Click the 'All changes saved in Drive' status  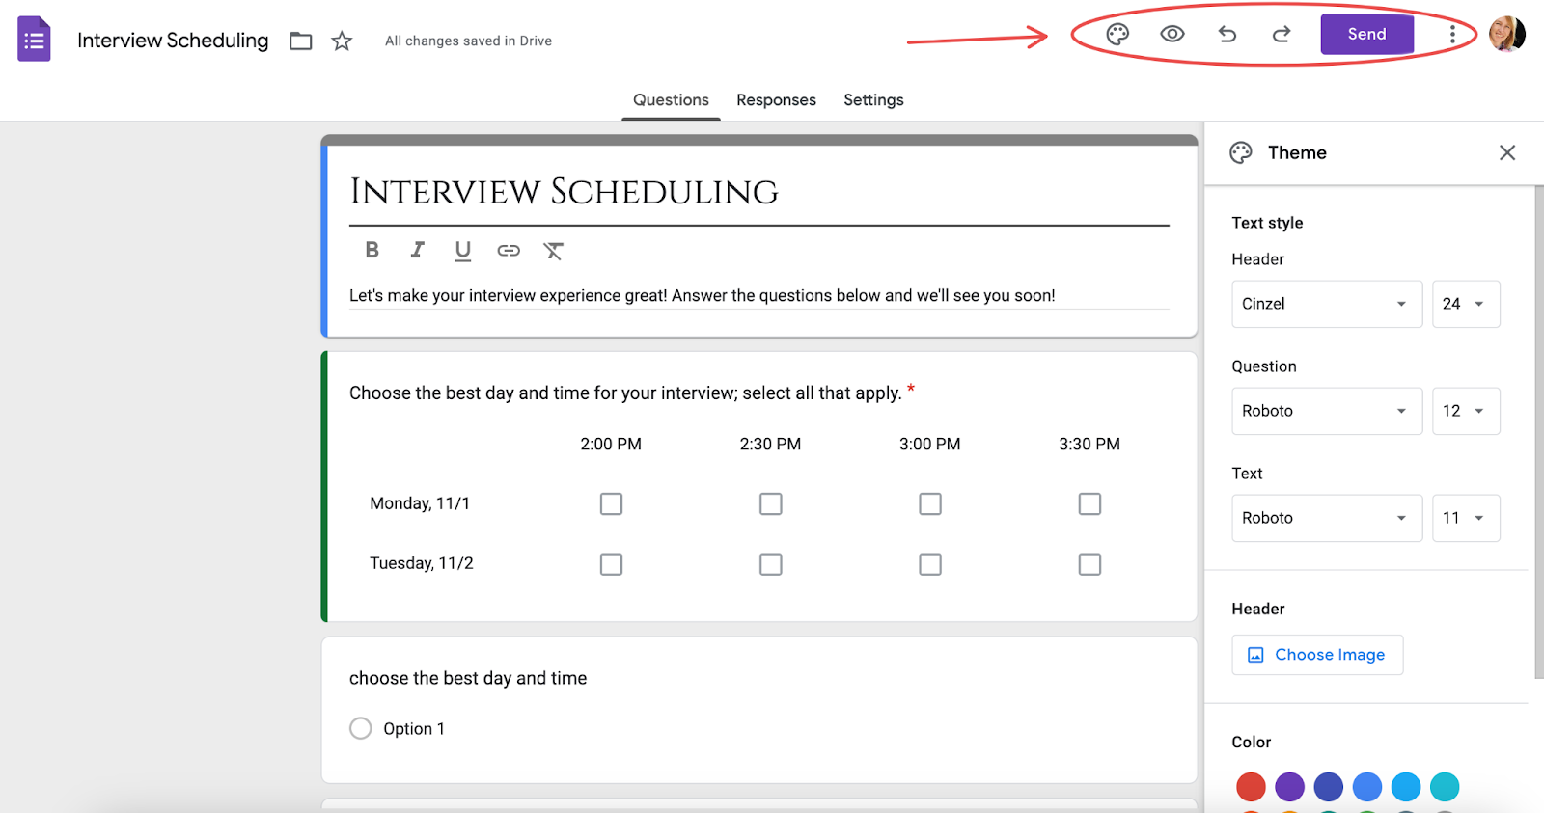click(468, 41)
